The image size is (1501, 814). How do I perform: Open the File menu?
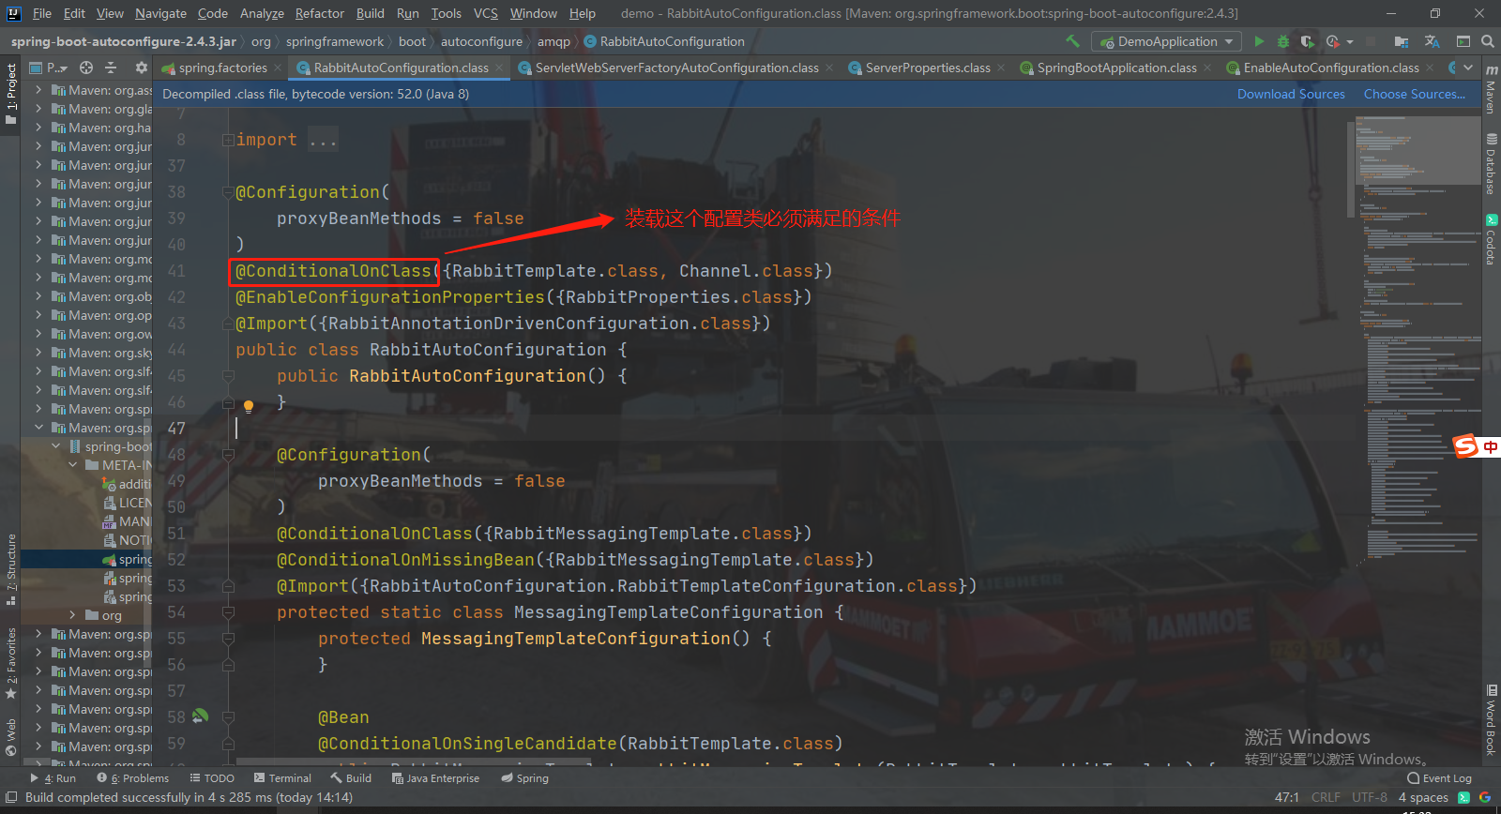pyautogui.click(x=42, y=13)
